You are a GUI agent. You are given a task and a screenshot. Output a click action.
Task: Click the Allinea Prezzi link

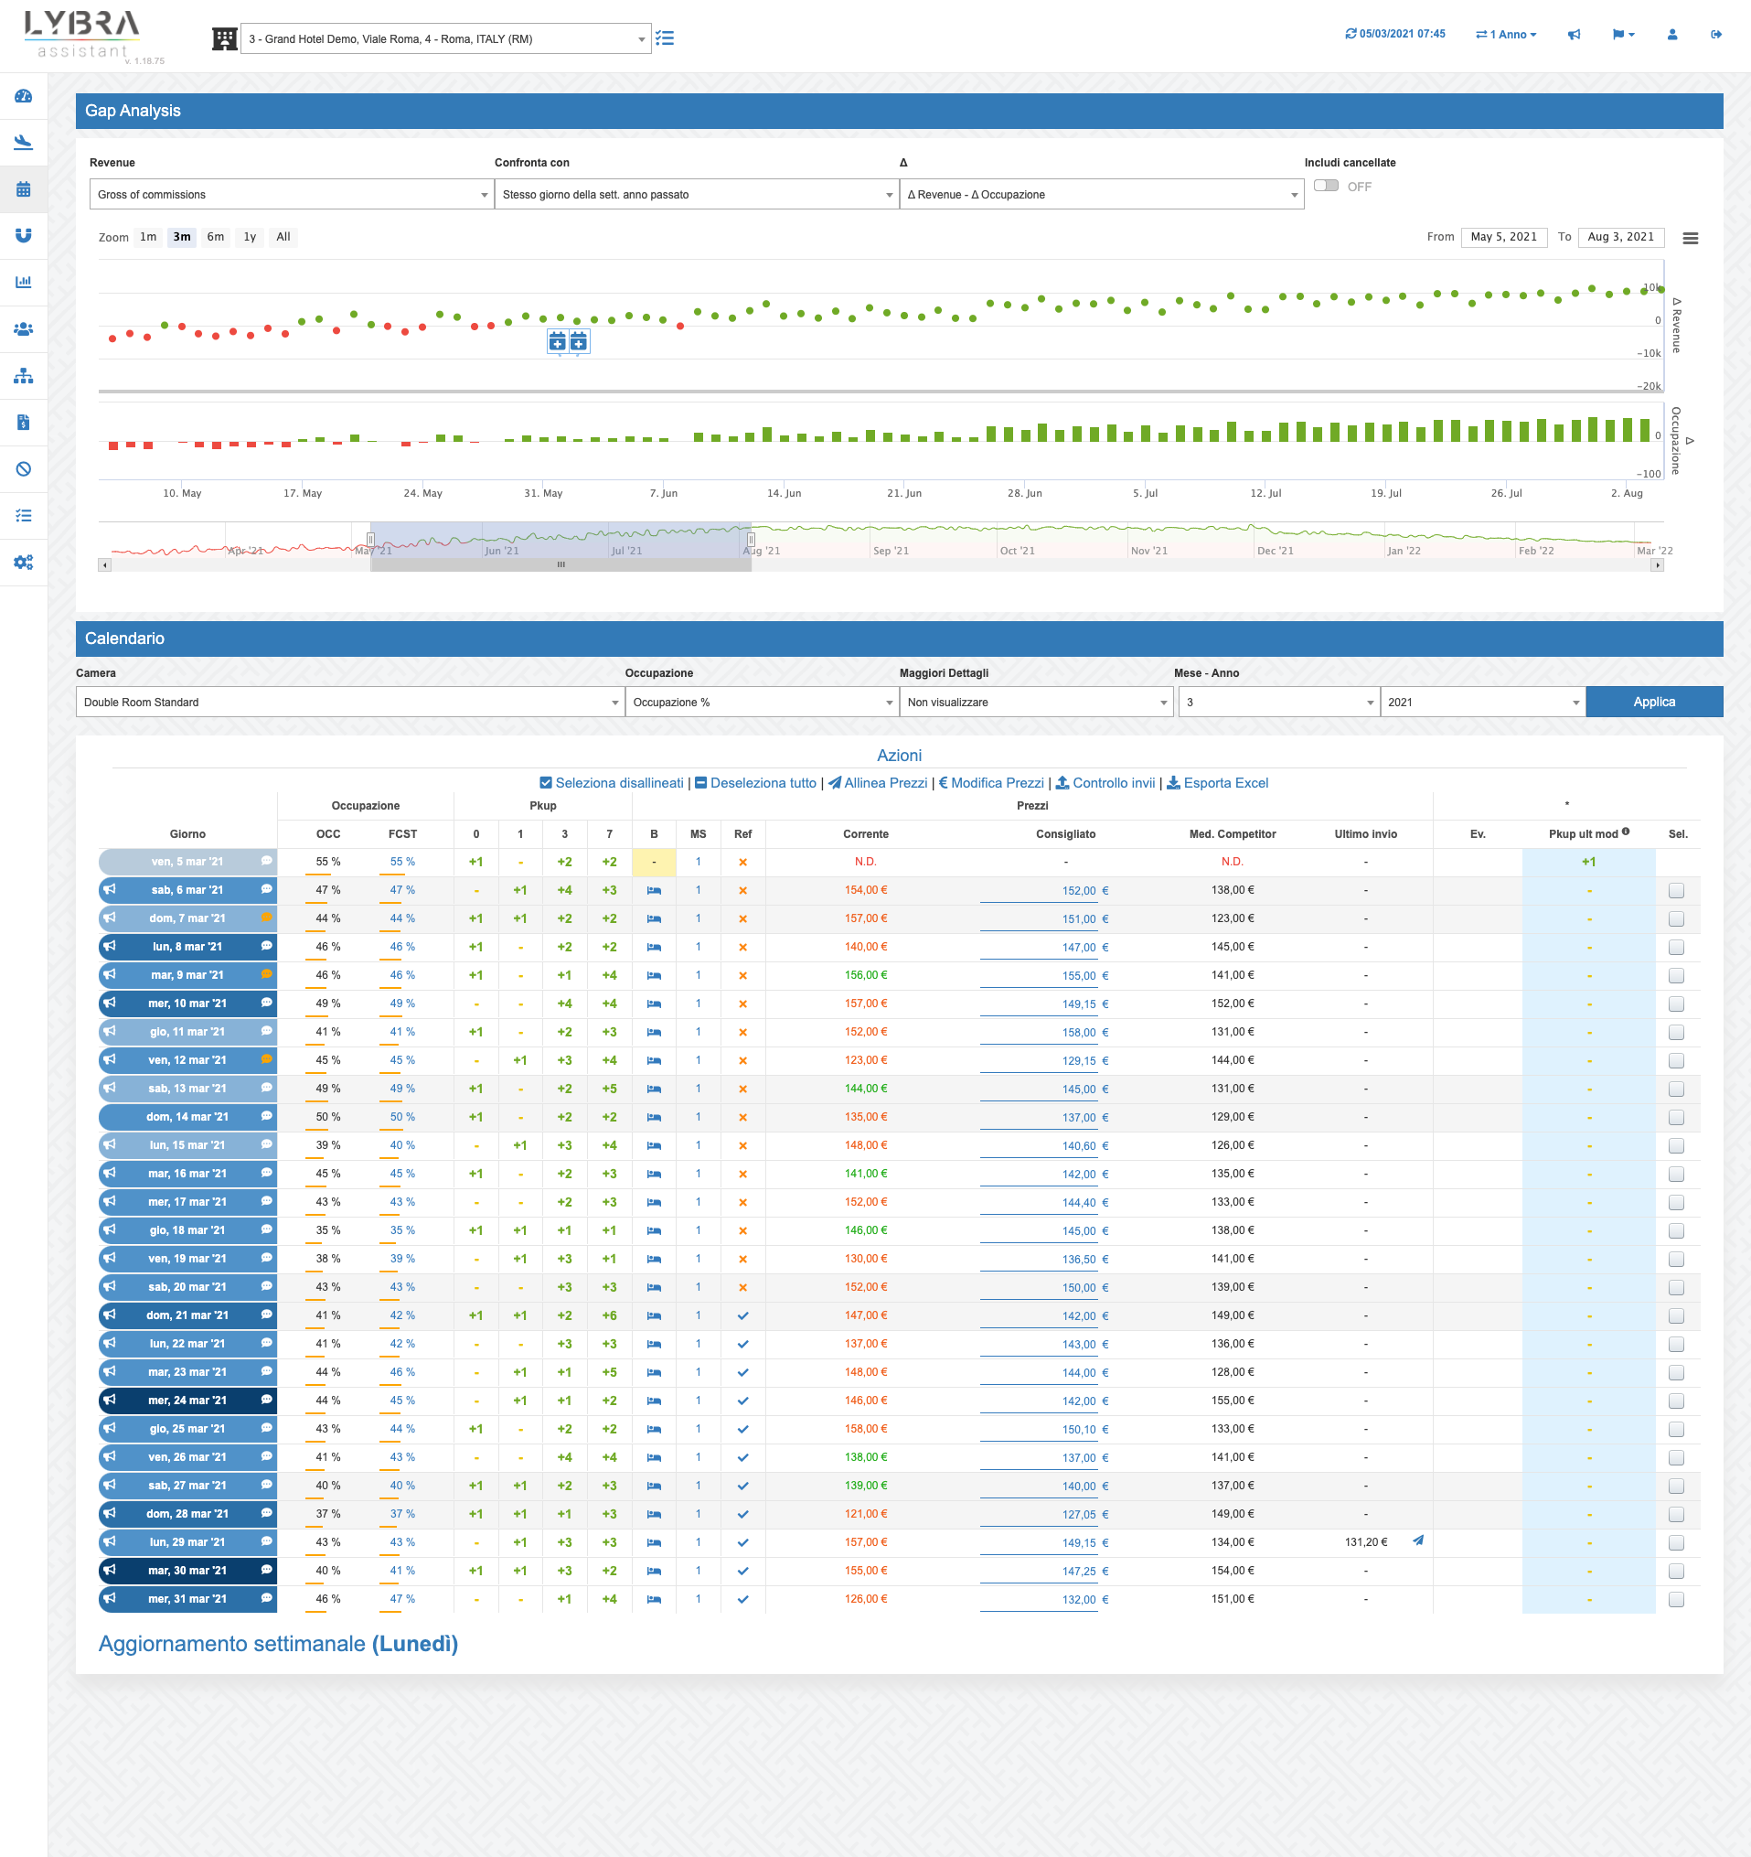click(878, 783)
